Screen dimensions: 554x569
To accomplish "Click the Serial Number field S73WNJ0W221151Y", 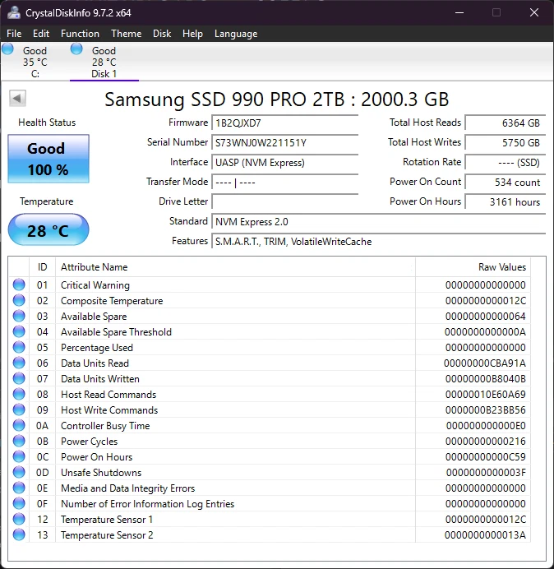I will [x=284, y=142].
